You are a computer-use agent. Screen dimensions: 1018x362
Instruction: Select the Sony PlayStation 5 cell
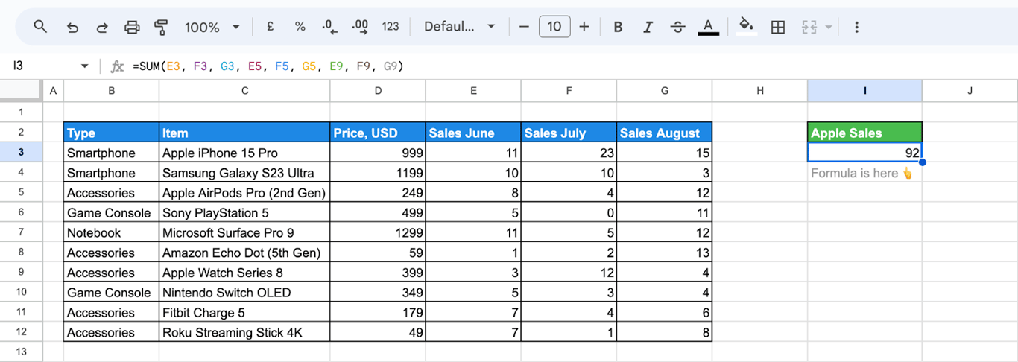click(244, 213)
